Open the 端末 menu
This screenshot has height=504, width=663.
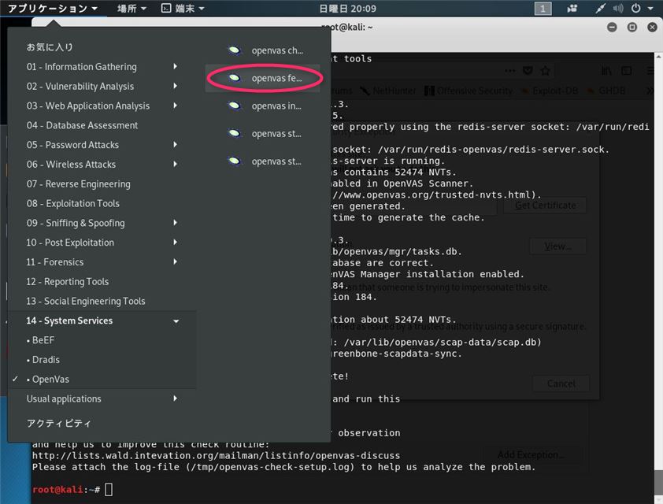(x=183, y=8)
